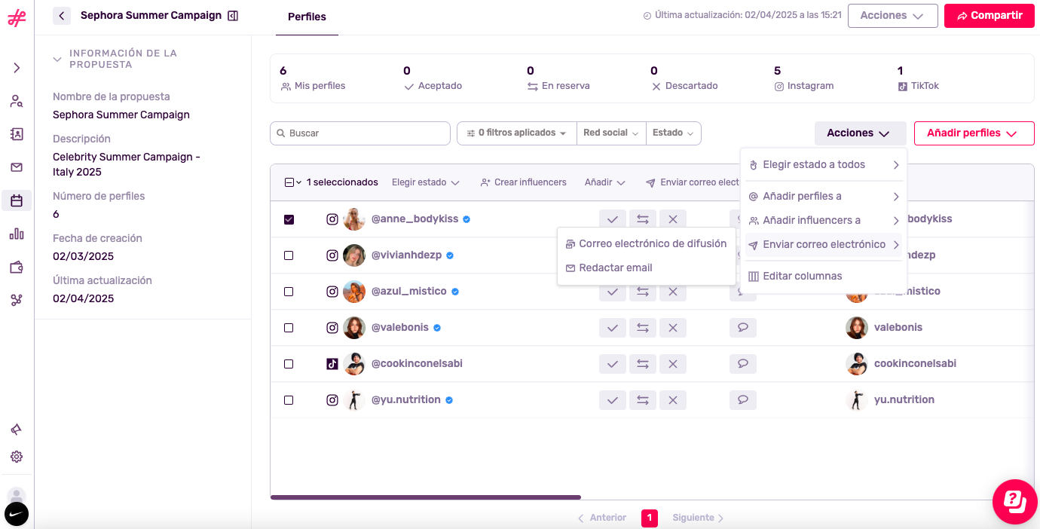Choose Enviar correo electrónico in Acciones menu
The width and height of the screenshot is (1040, 529).
pos(824,244)
